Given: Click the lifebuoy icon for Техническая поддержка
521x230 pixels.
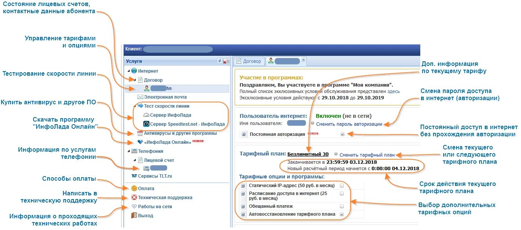Looking at the screenshot, I should 134,197.
